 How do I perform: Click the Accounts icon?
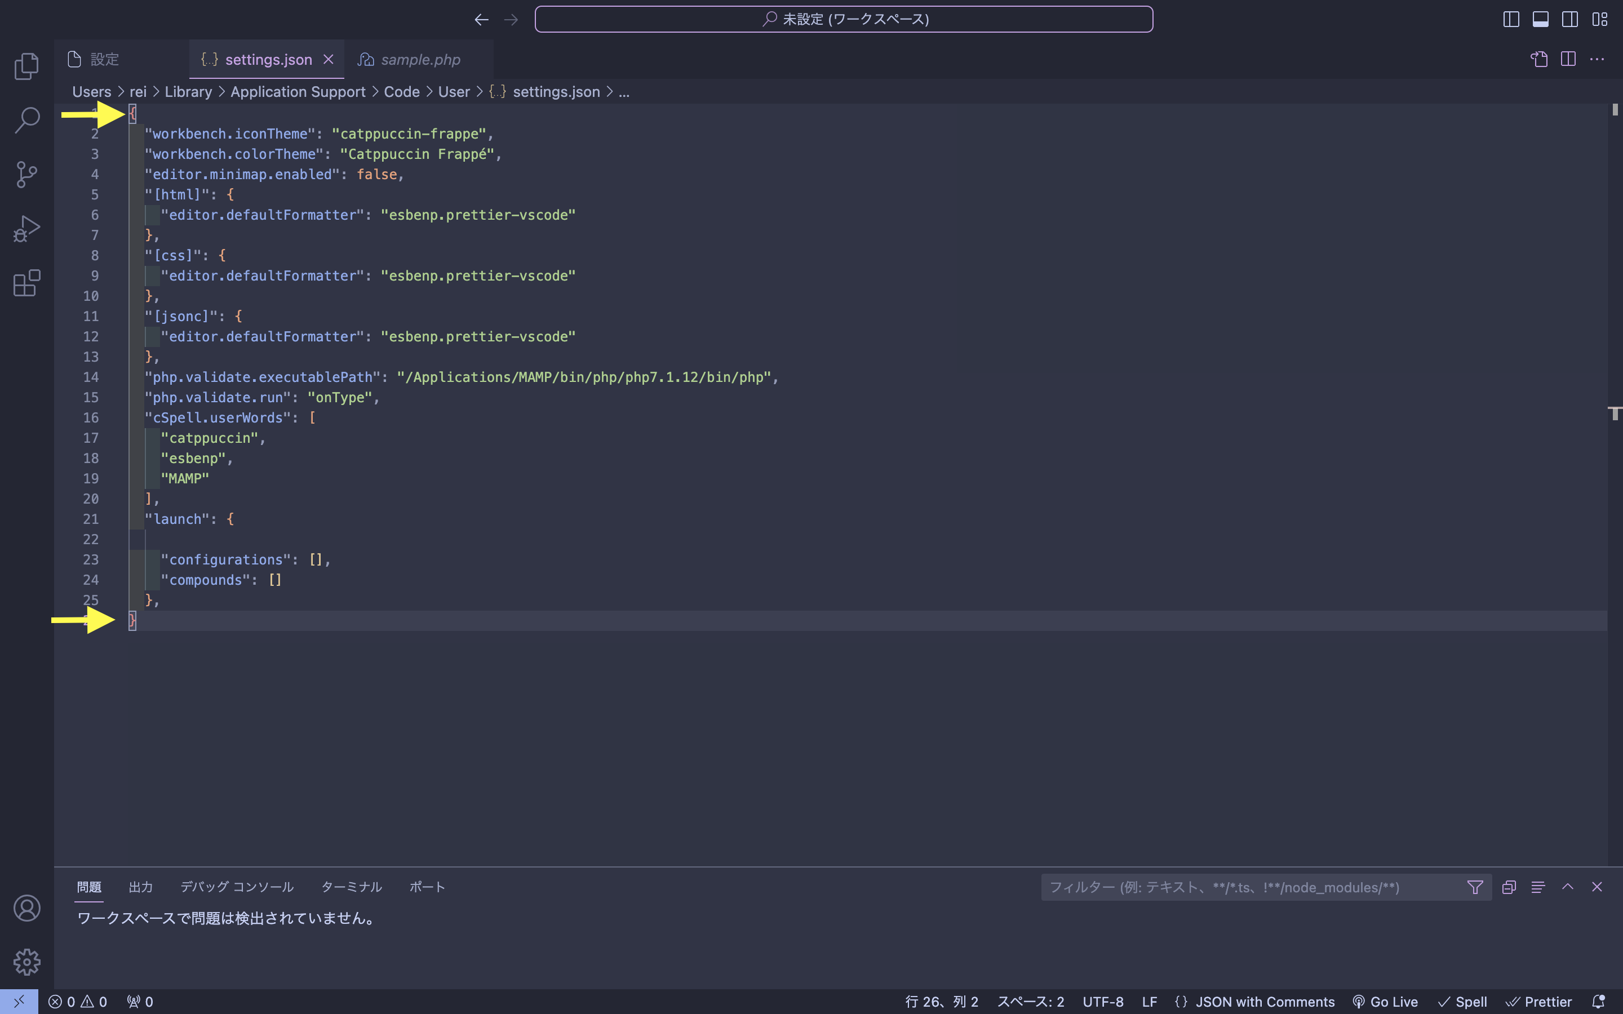coord(27,908)
